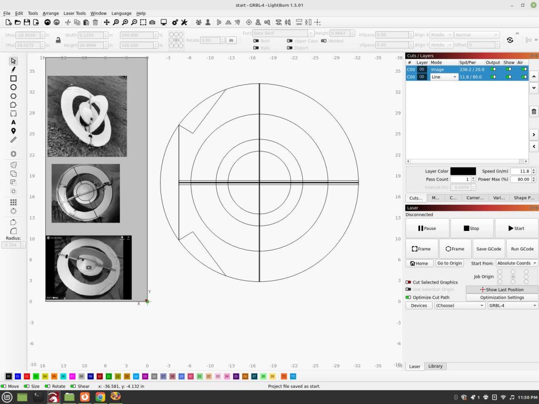Choose the Draw Rectangle tool

tap(13, 79)
